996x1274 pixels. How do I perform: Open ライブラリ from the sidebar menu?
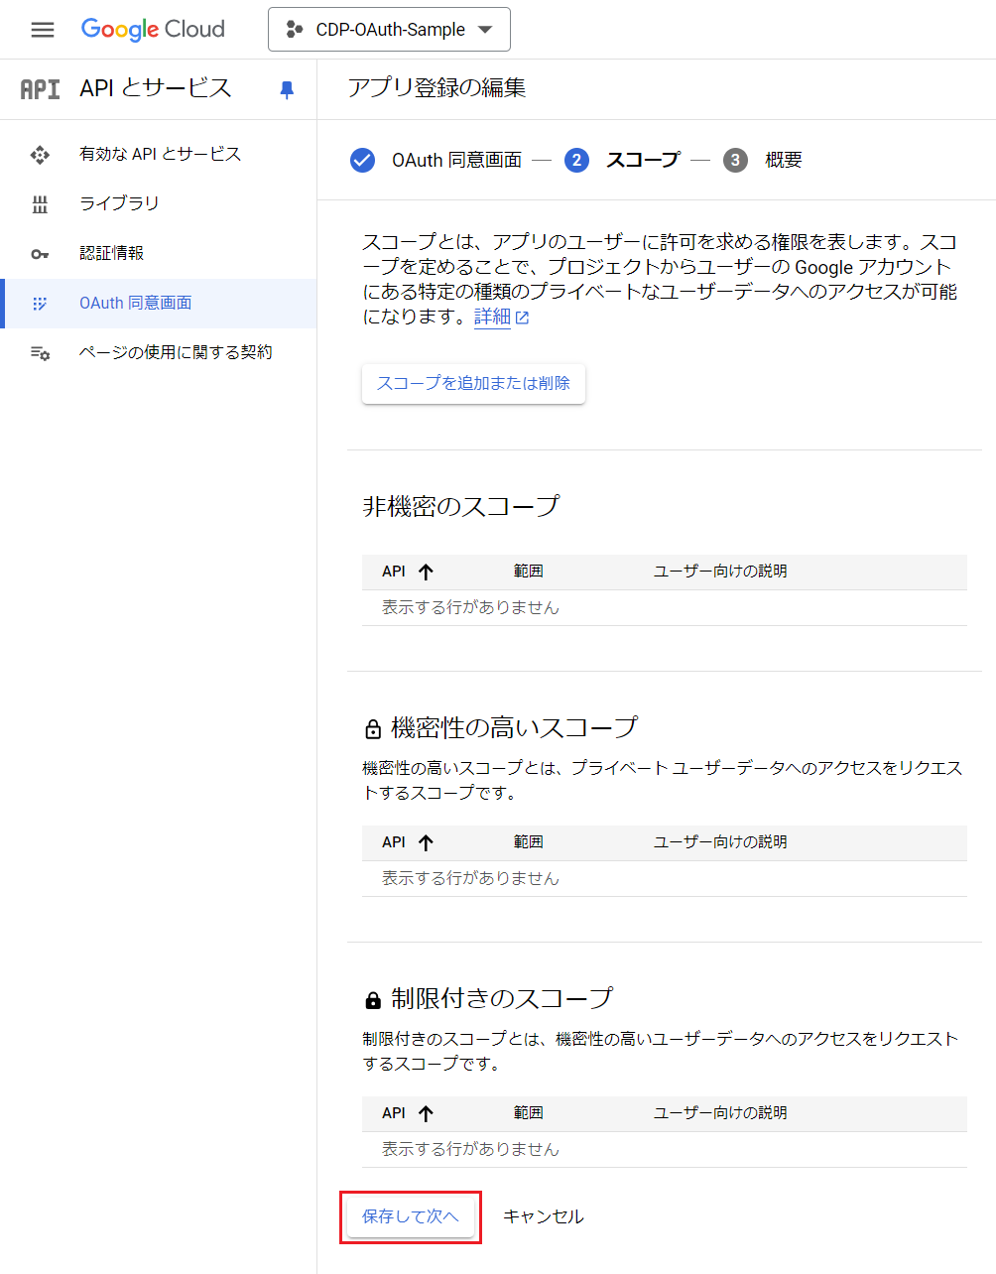[119, 203]
